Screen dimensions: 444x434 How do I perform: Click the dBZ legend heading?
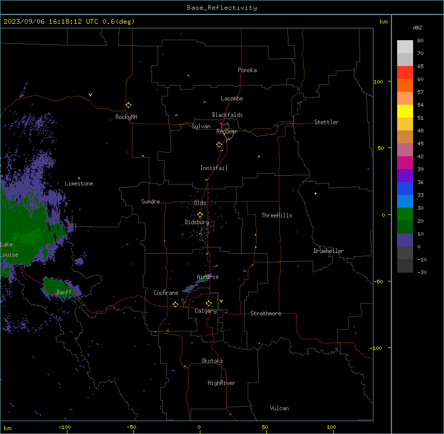point(417,27)
